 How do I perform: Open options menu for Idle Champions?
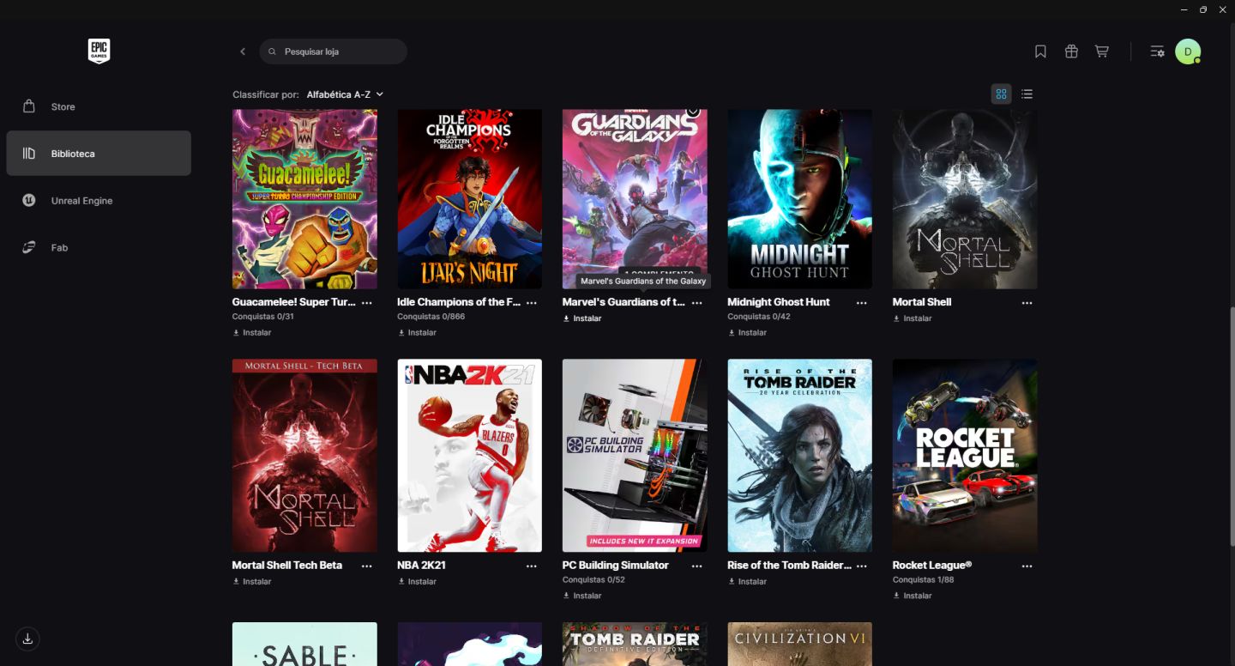532,302
